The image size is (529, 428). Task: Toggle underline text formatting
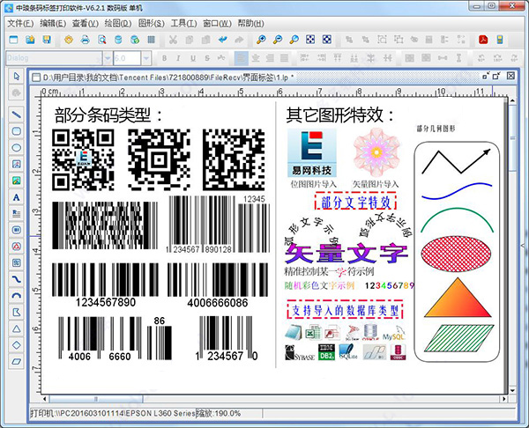tap(194, 58)
